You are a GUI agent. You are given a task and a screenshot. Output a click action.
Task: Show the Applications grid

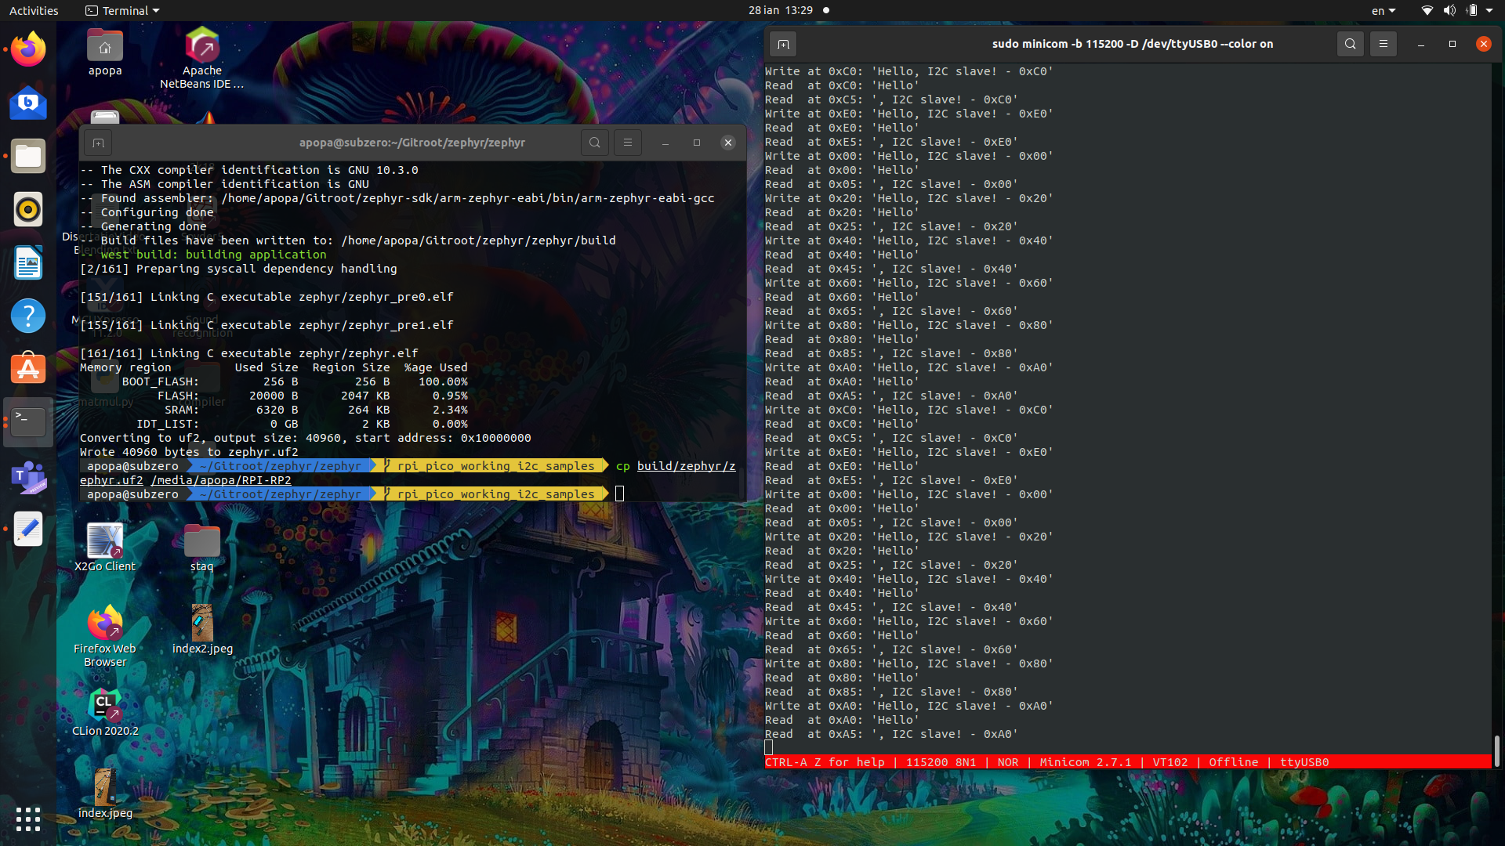27,819
